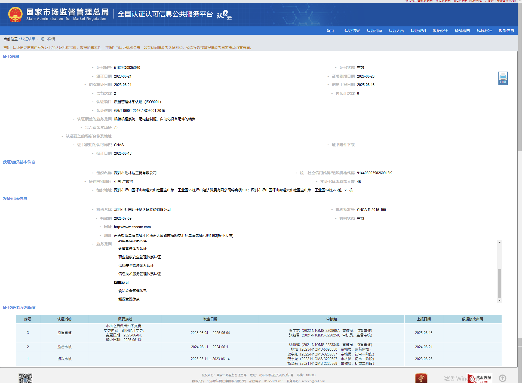Click 认证结果 breadcrumb link
The height and width of the screenshot is (383, 522).
[x=28, y=39]
